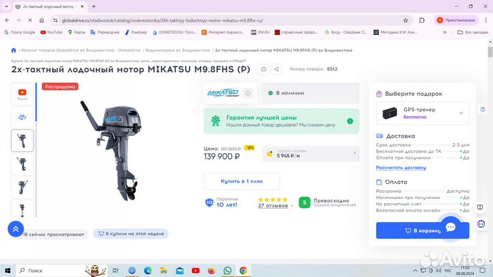The image size is (493, 277).
Task: Click the home icon in breadcrumbs
Action: click(x=14, y=50)
